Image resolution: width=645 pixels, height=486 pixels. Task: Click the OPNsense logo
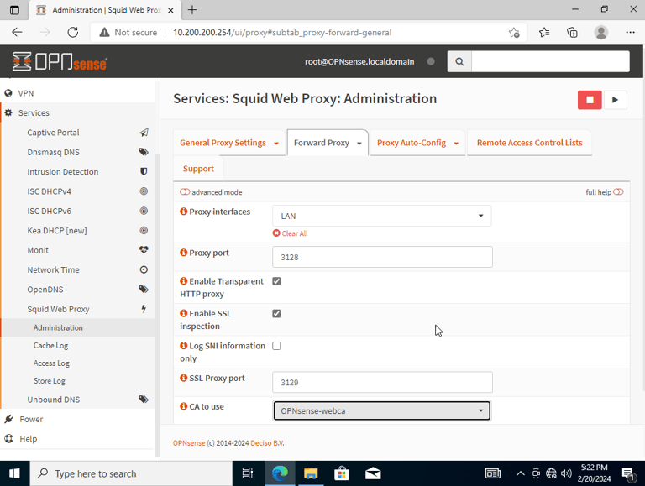60,61
